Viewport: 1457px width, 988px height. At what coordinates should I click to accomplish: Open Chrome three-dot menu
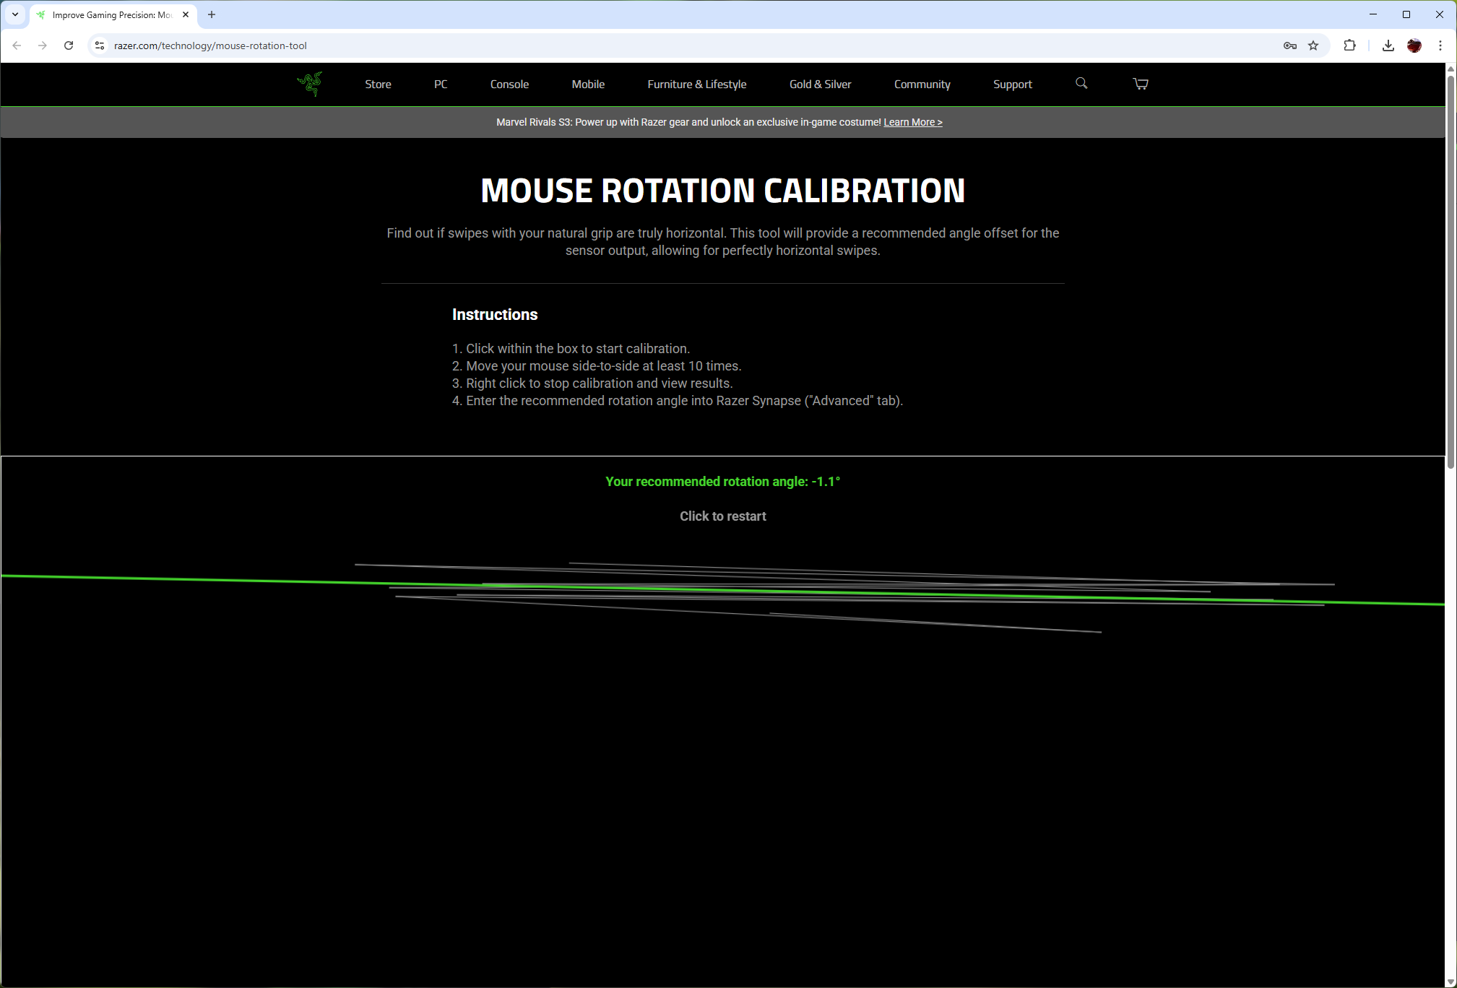tap(1440, 45)
